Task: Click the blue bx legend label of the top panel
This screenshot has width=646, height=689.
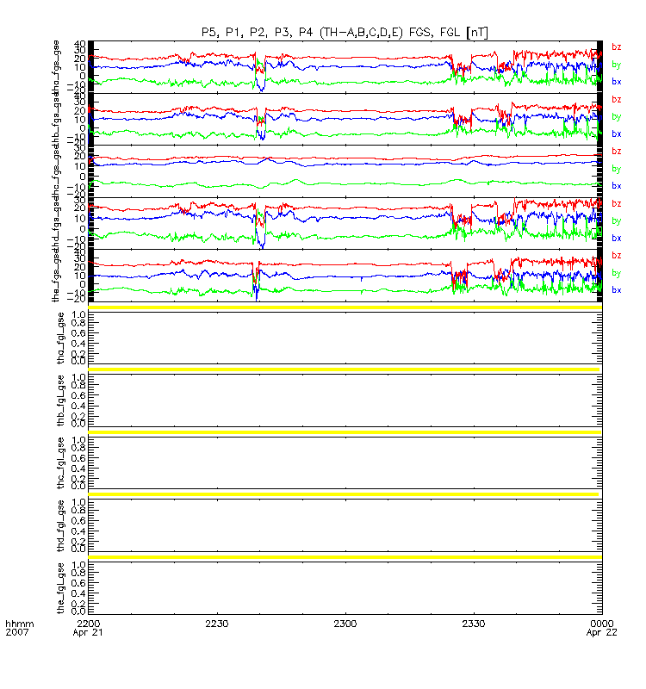Action: click(x=617, y=81)
